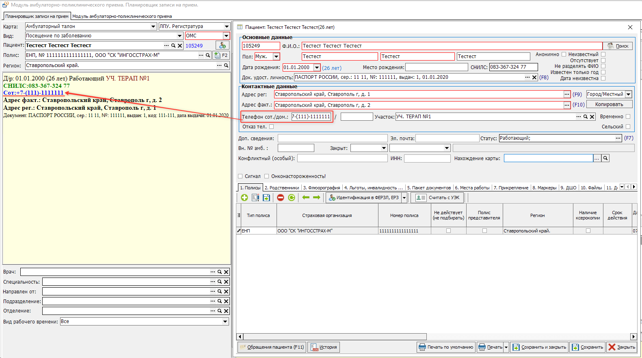Search patient with magnifier in Пациент field

click(173, 46)
